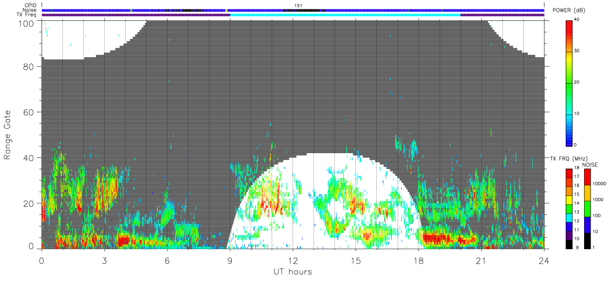The image size is (612, 282).
Task: Click the 10 tick on the POWER colorbar
Action: (x=577, y=113)
